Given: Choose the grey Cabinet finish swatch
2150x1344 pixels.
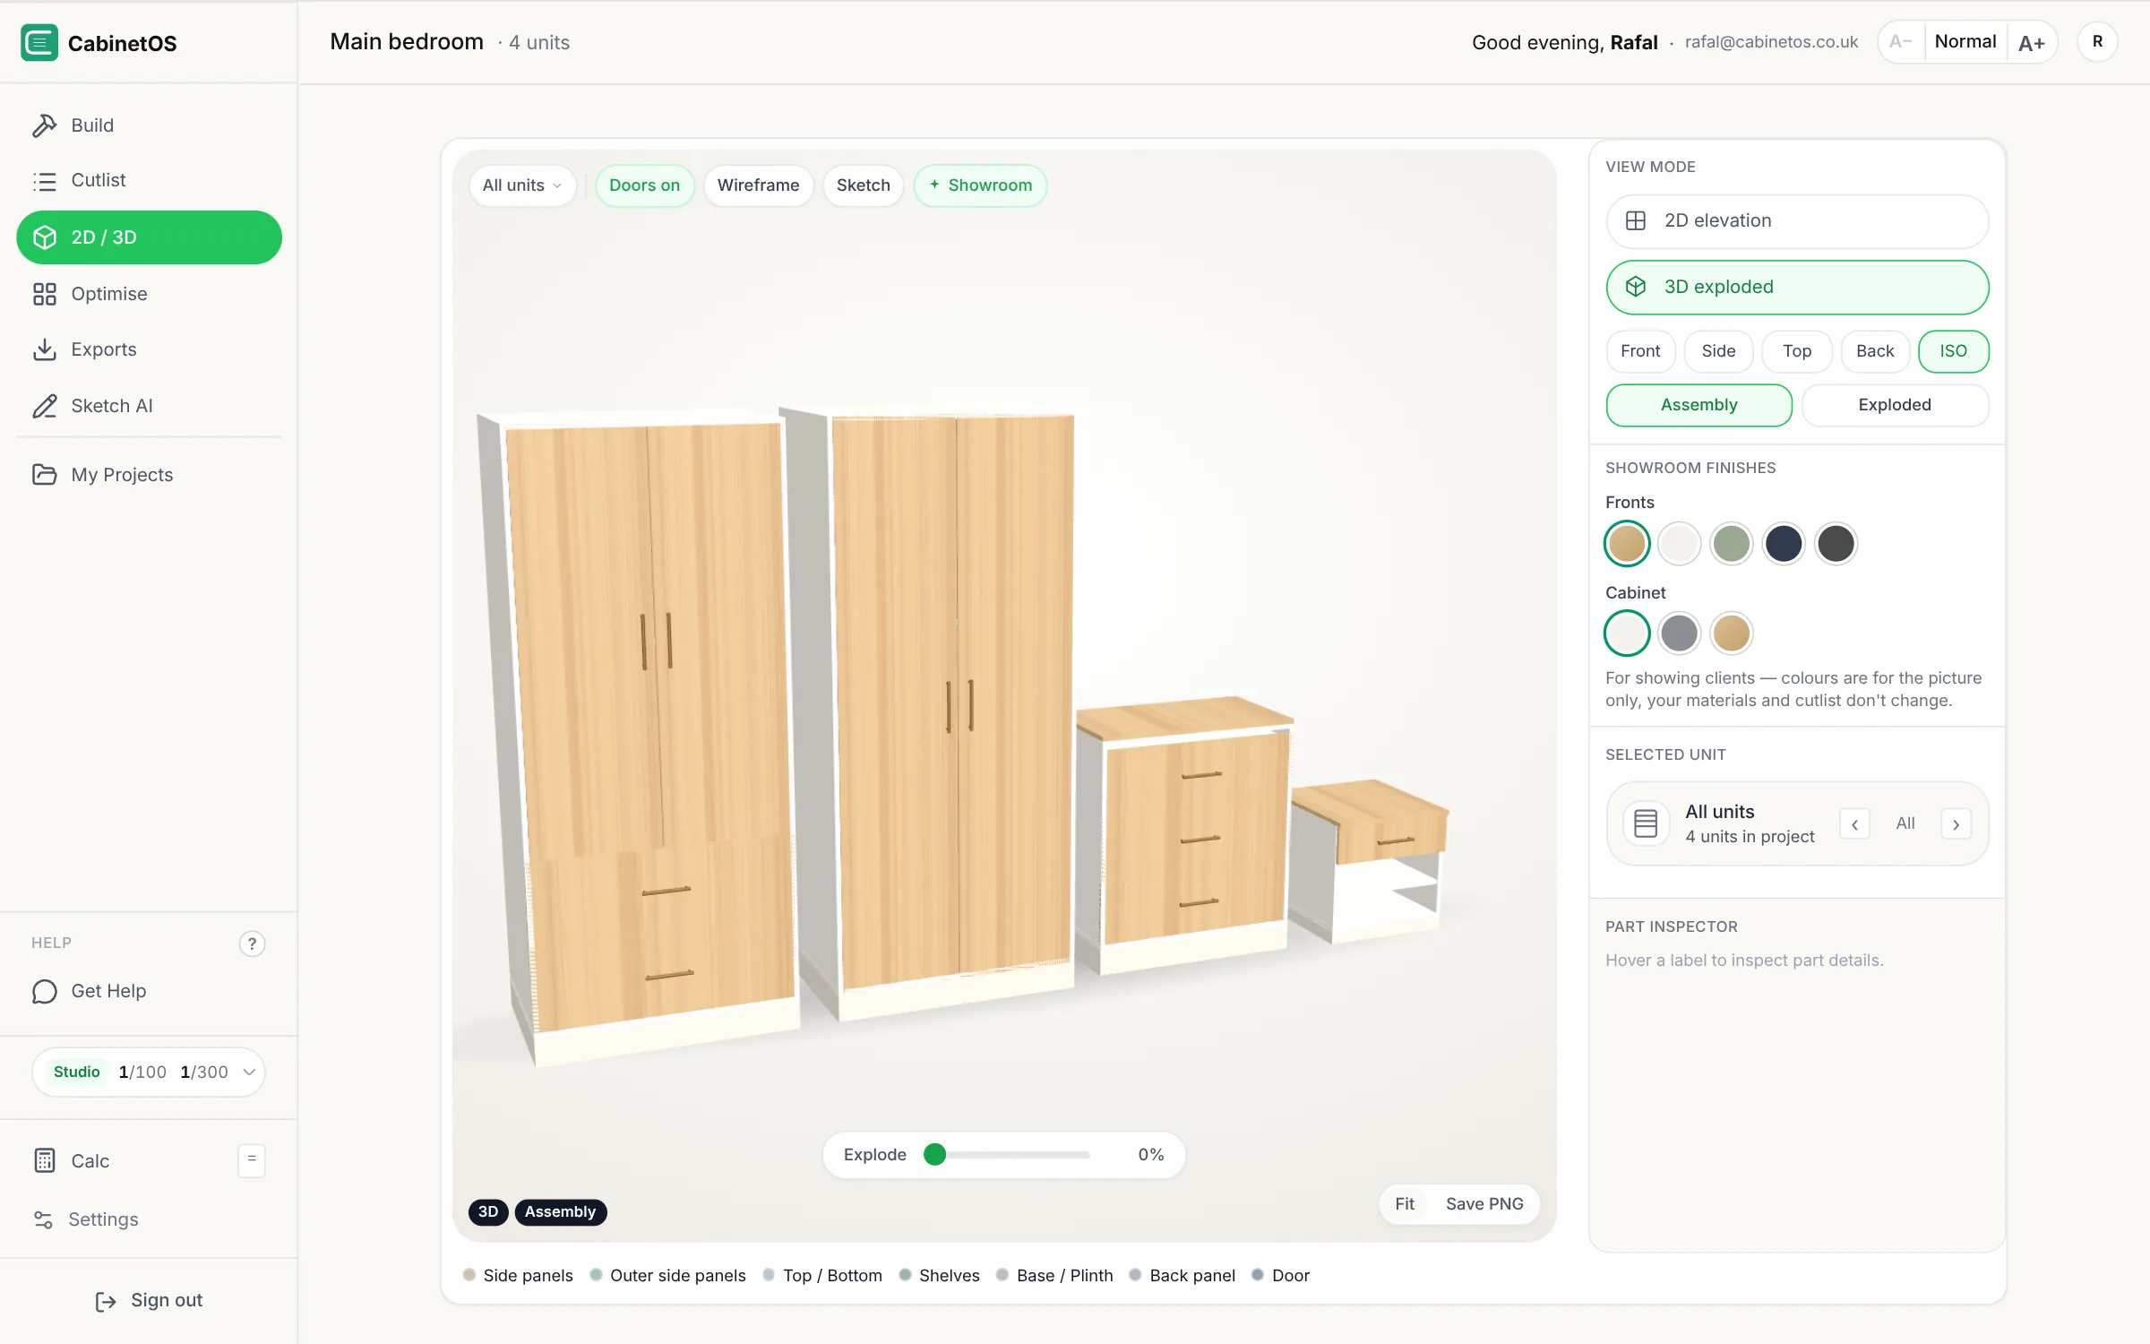Looking at the screenshot, I should (x=1679, y=633).
